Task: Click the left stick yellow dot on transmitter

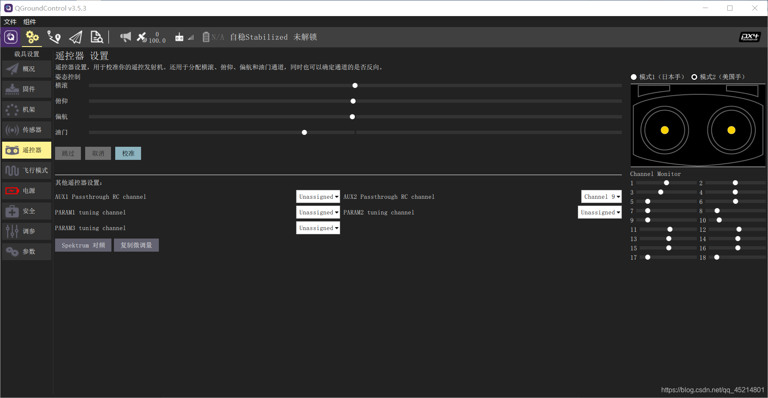Action: (x=665, y=130)
